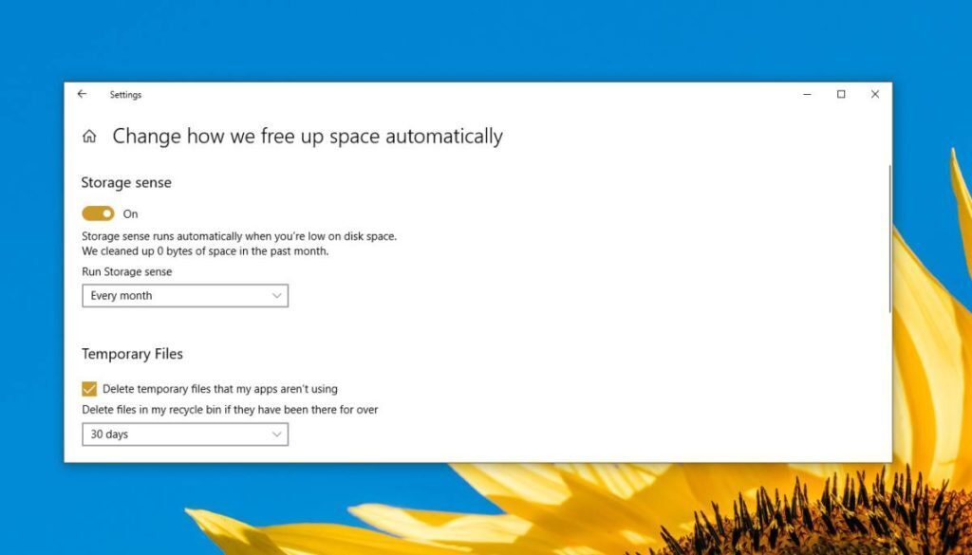Click the back arrow in Settings
The width and height of the screenshot is (972, 555).
pyautogui.click(x=82, y=95)
